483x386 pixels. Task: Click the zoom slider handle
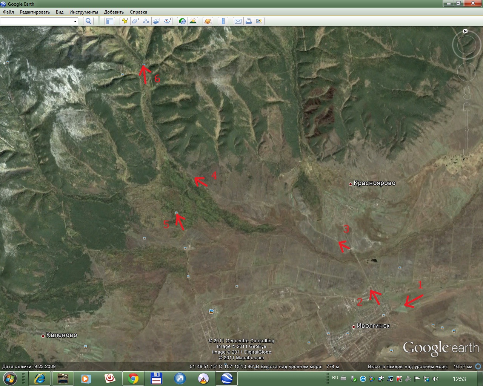click(467, 130)
